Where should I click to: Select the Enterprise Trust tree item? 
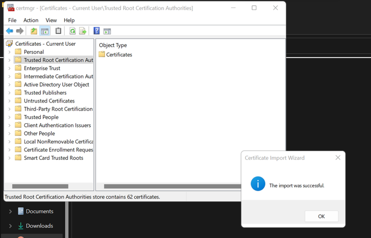(42, 68)
